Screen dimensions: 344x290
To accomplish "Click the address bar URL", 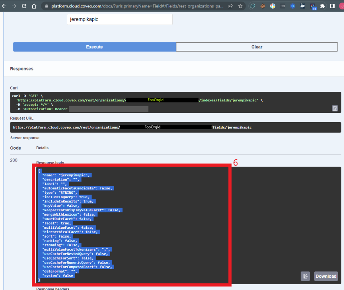I will 137,6.
